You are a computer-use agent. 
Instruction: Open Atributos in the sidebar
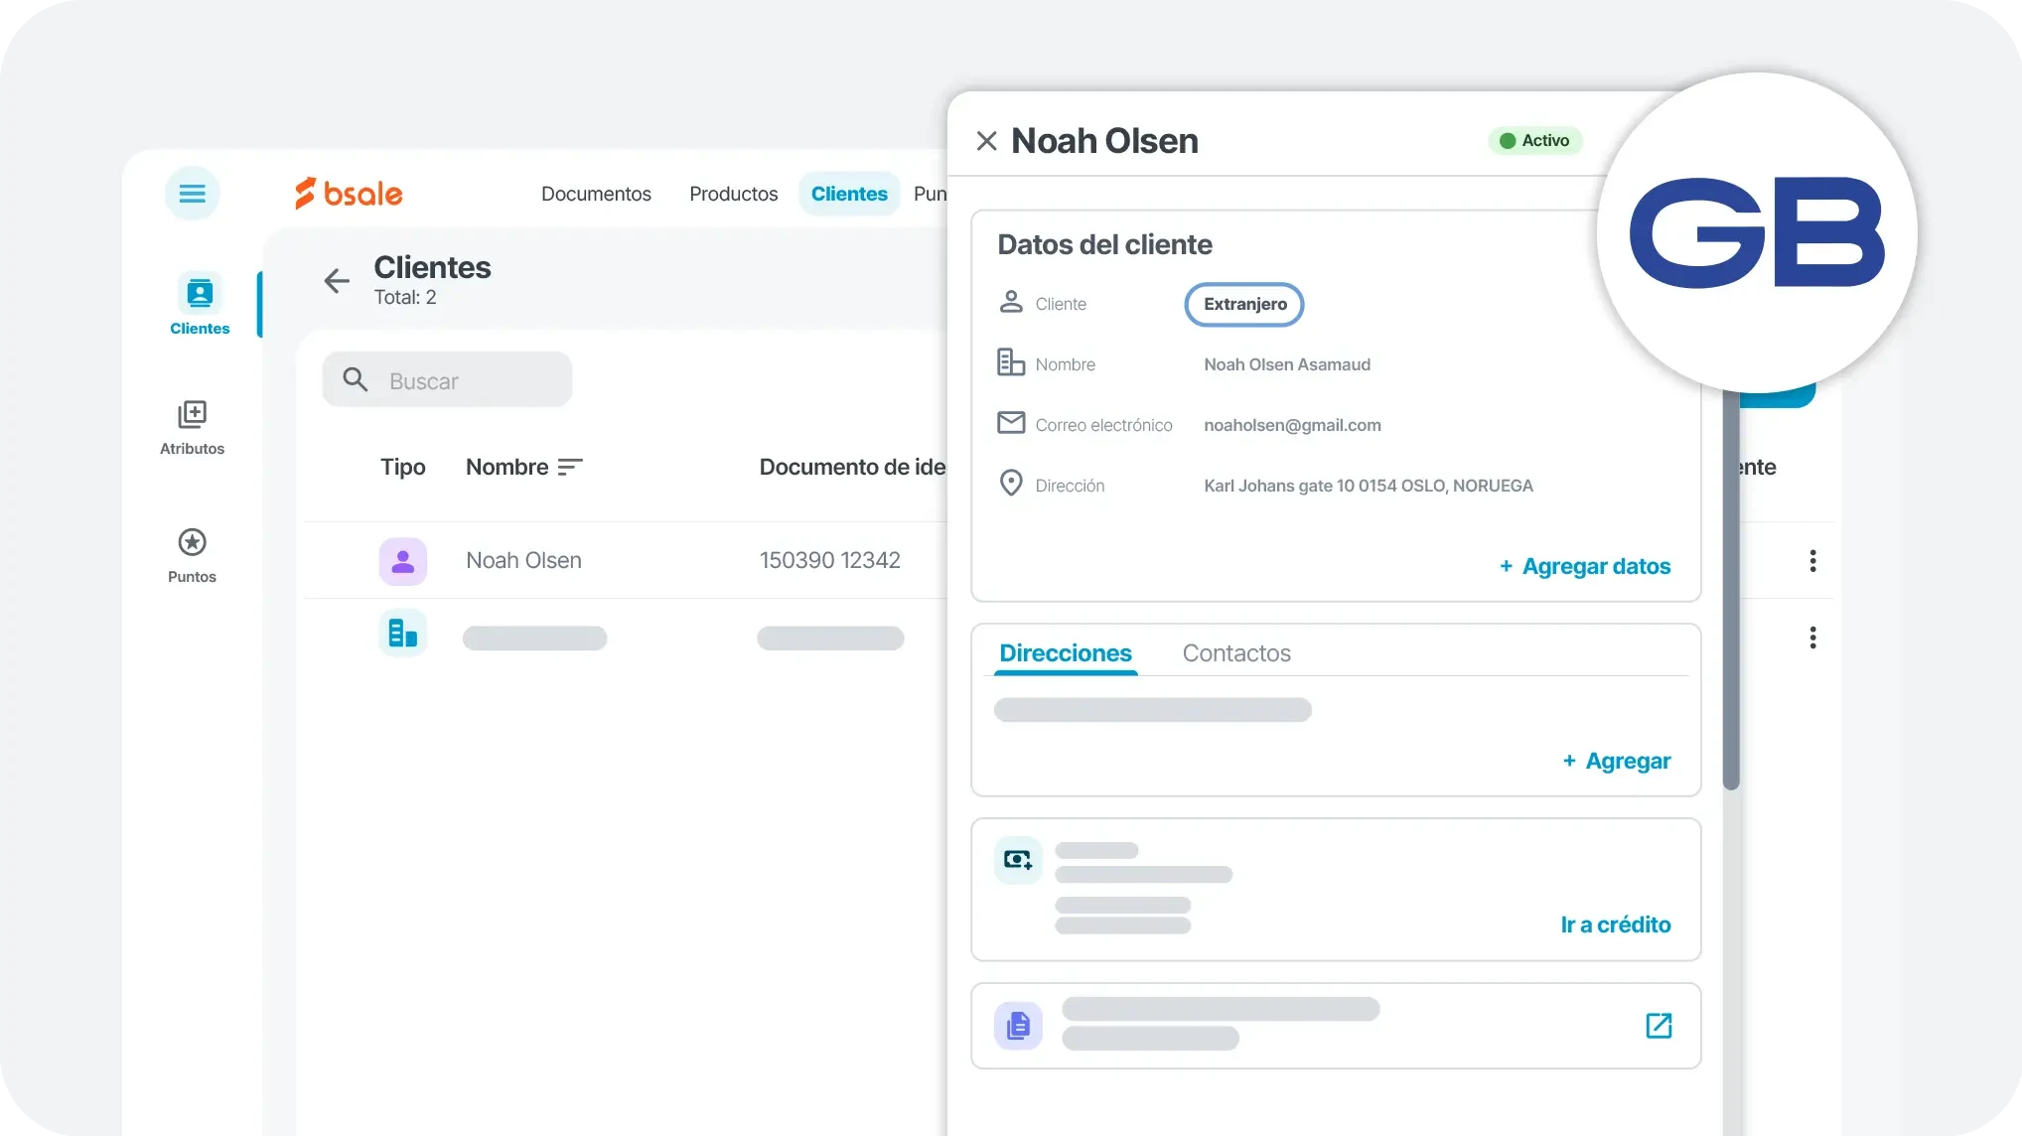pyautogui.click(x=192, y=415)
